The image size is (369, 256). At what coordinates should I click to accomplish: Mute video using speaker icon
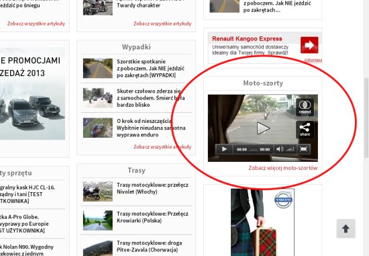tap(279, 149)
